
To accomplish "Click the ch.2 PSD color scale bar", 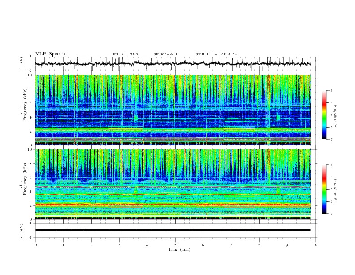I will [x=324, y=189].
